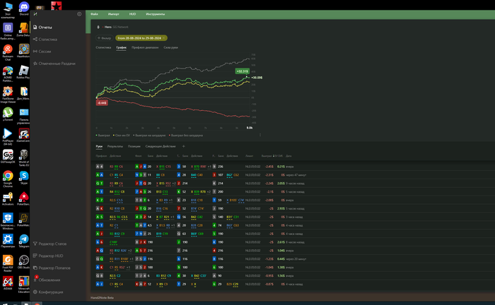
Task: Open the Hearthstone desktop shortcut
Action: 24,51
